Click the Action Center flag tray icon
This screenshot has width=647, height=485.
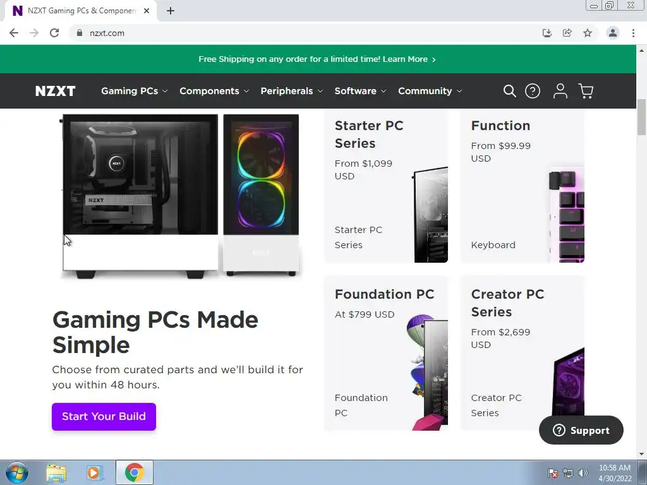click(x=553, y=473)
